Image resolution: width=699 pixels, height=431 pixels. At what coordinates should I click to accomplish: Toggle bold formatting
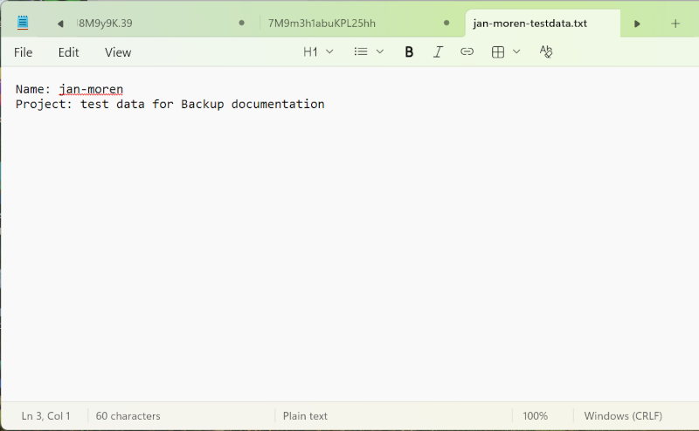[x=409, y=52]
